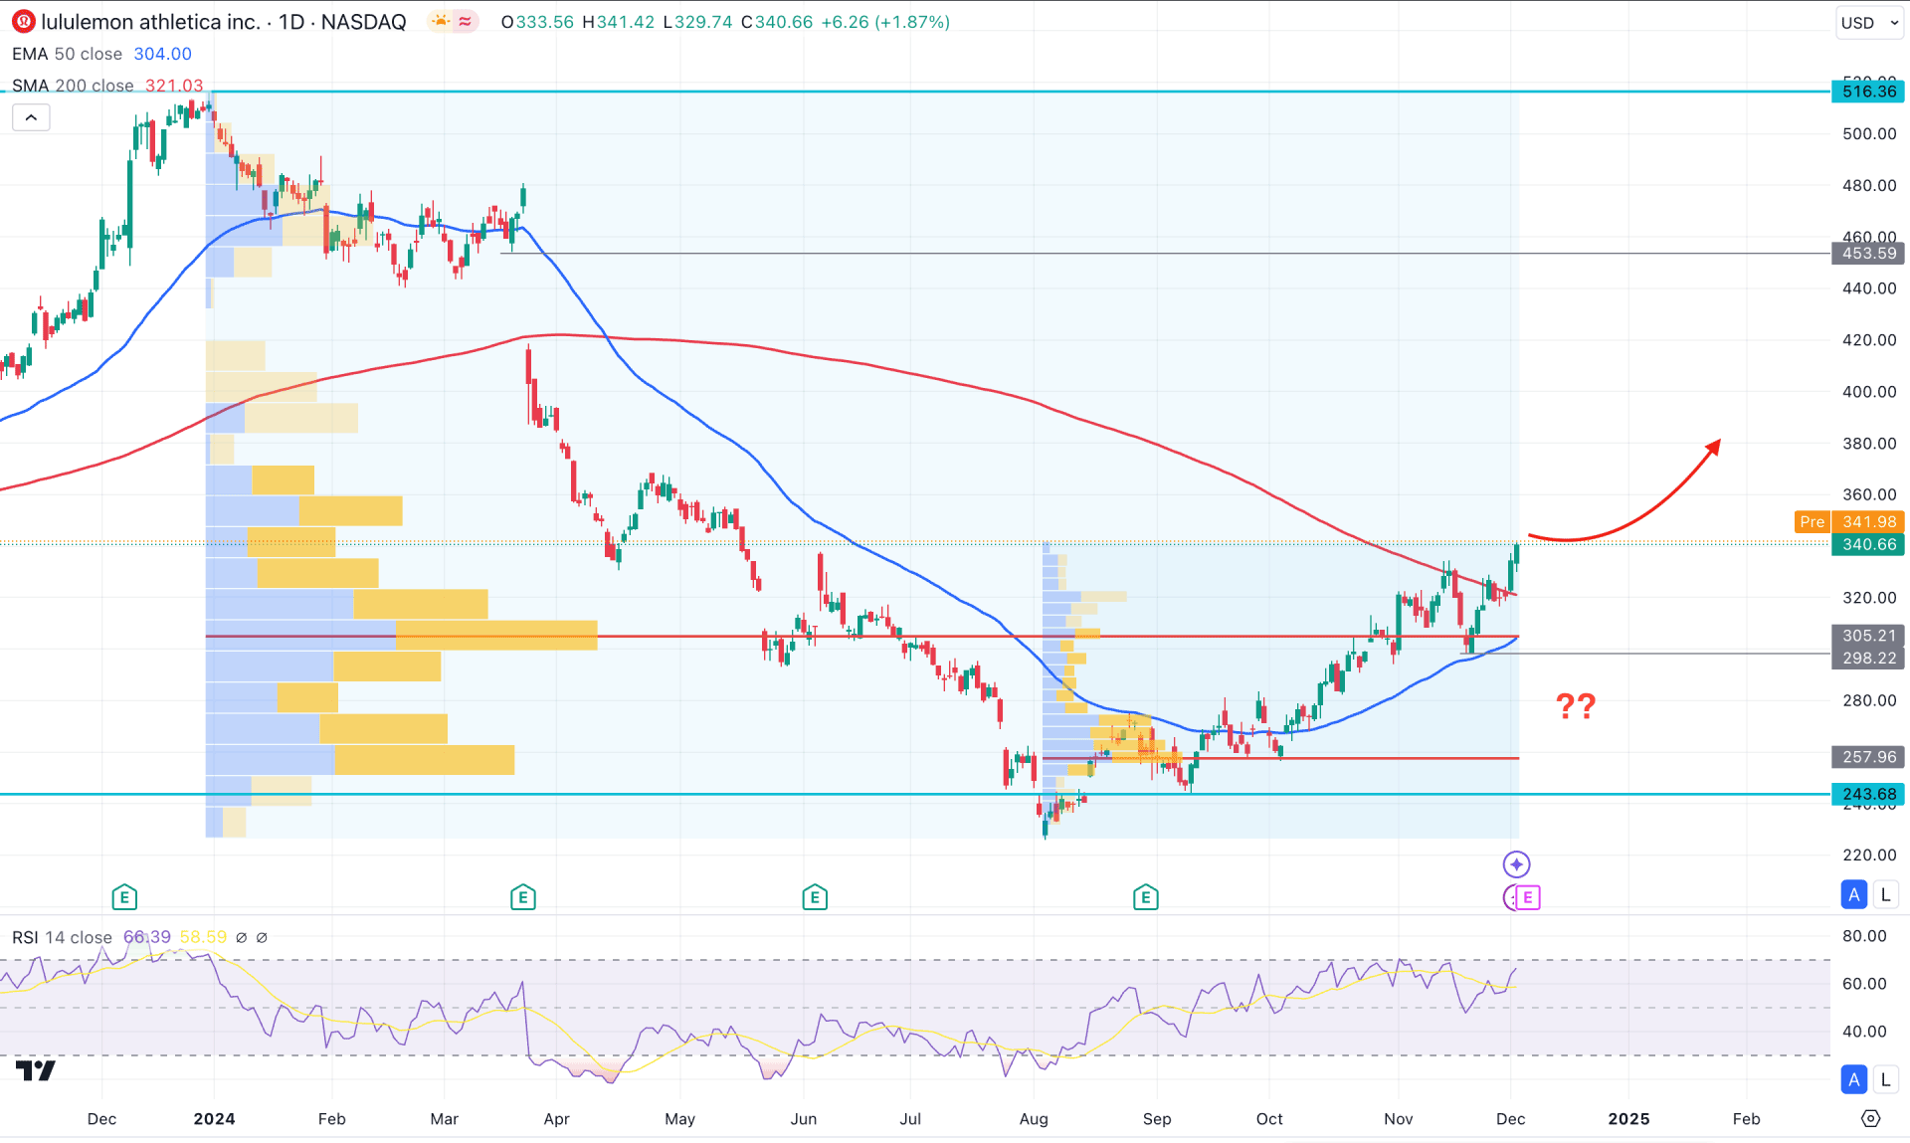The height and width of the screenshot is (1143, 1910).
Task: Click the Aug label on time axis
Action: tap(1034, 1119)
